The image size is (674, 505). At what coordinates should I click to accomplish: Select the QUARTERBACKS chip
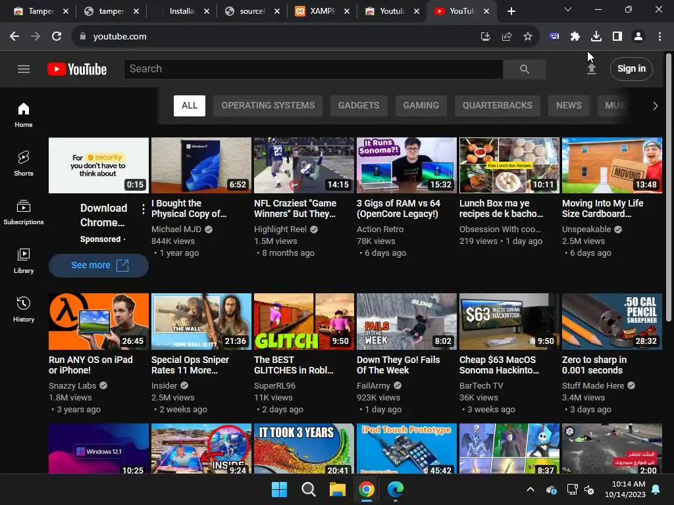point(498,106)
